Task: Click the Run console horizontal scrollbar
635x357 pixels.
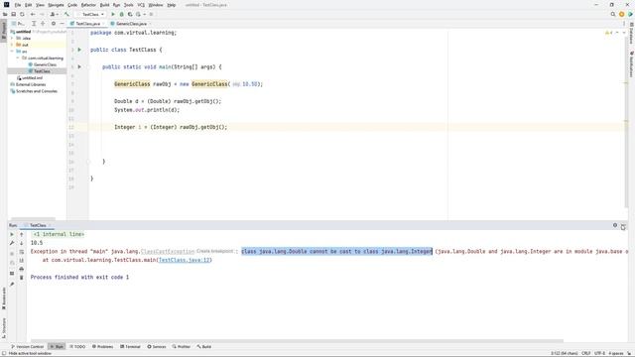Action: 297,341
